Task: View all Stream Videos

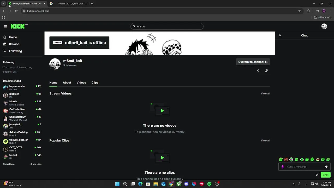Action: click(x=265, y=93)
